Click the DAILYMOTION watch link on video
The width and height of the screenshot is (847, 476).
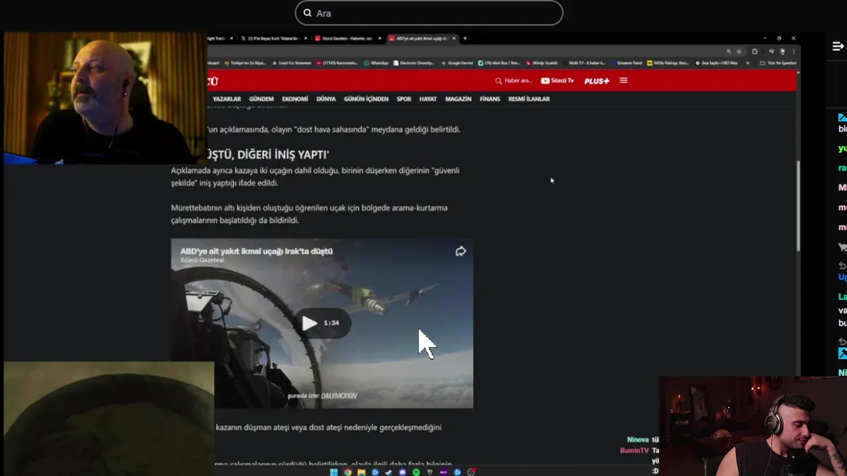pyautogui.click(x=322, y=395)
